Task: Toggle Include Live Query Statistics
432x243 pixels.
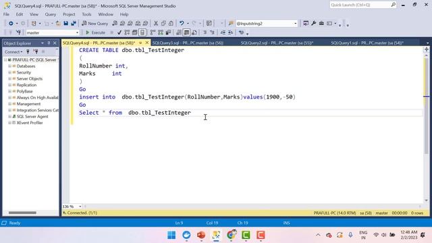Action: point(161,32)
